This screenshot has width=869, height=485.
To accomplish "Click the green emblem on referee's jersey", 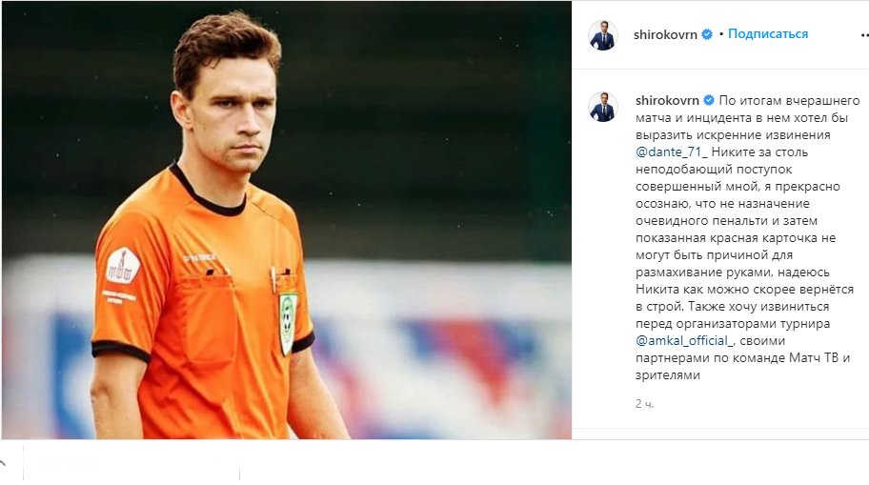I will tap(288, 323).
